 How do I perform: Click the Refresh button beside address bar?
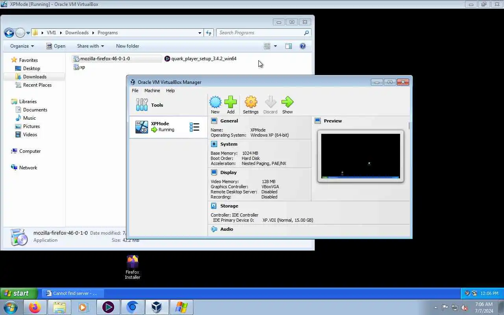point(209,33)
